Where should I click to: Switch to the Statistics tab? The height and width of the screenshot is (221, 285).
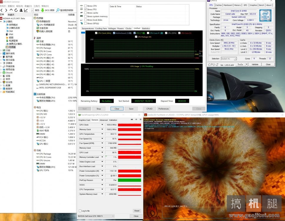tap(146, 28)
